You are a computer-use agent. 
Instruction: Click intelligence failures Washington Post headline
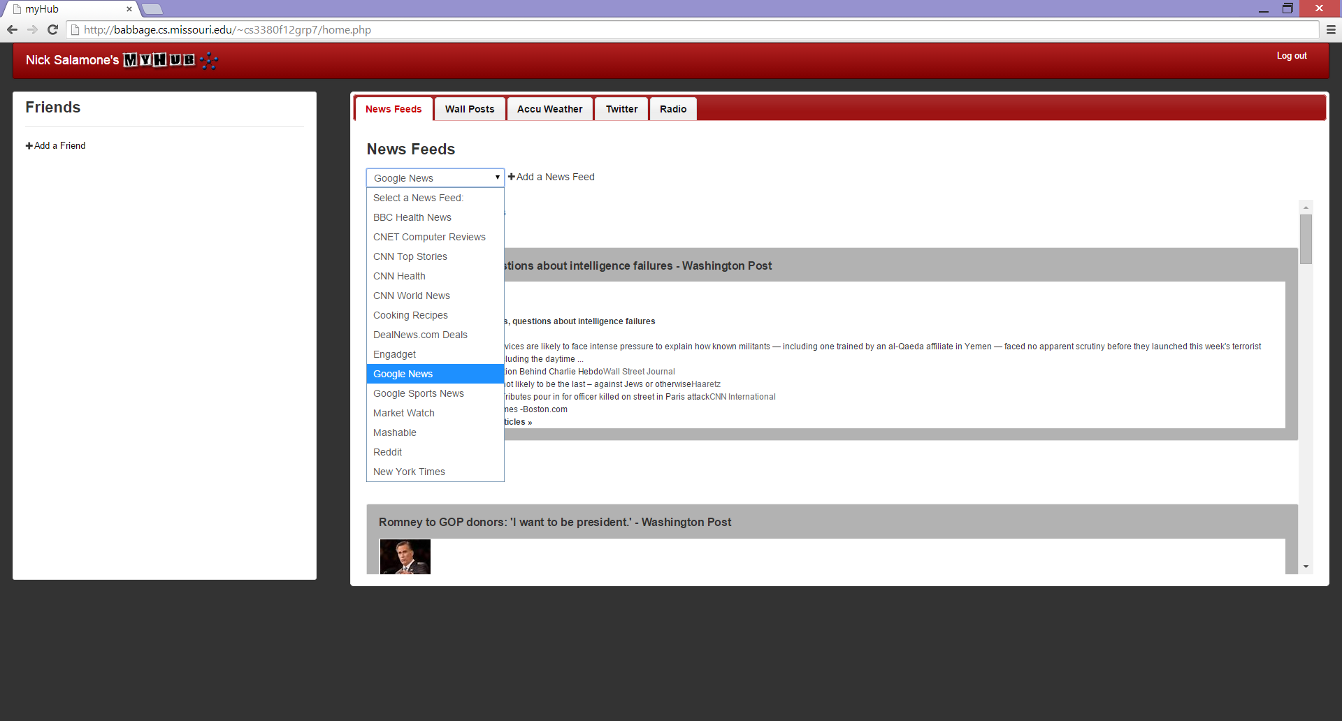tap(637, 265)
